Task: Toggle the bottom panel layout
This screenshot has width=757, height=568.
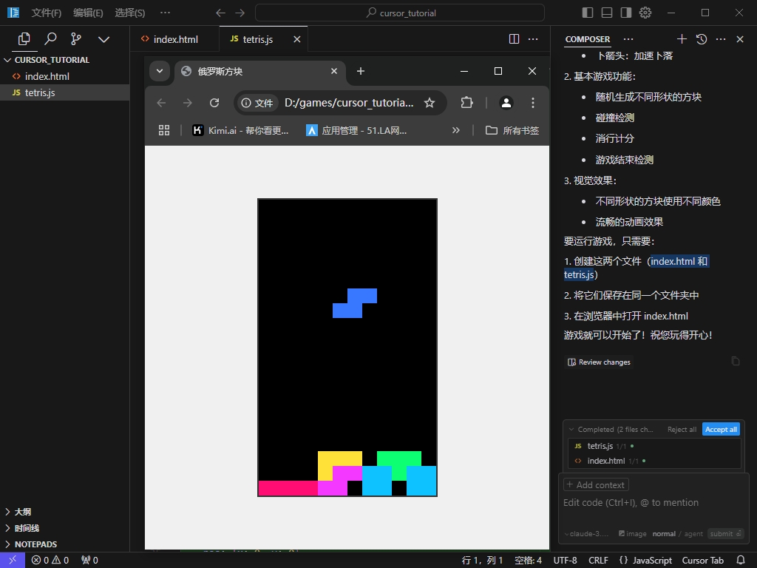Action: tap(607, 13)
